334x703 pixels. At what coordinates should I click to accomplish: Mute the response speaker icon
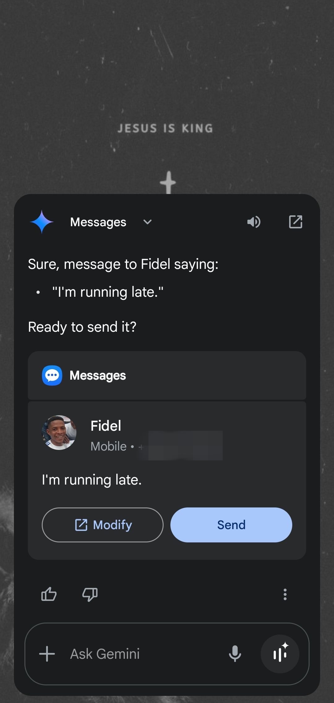[x=254, y=222]
